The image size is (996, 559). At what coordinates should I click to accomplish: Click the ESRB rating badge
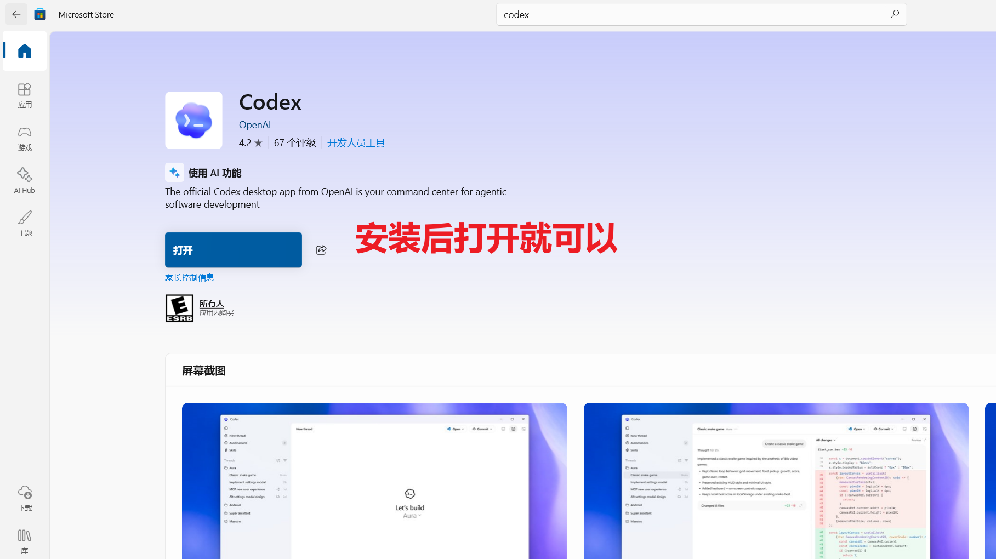coord(179,308)
